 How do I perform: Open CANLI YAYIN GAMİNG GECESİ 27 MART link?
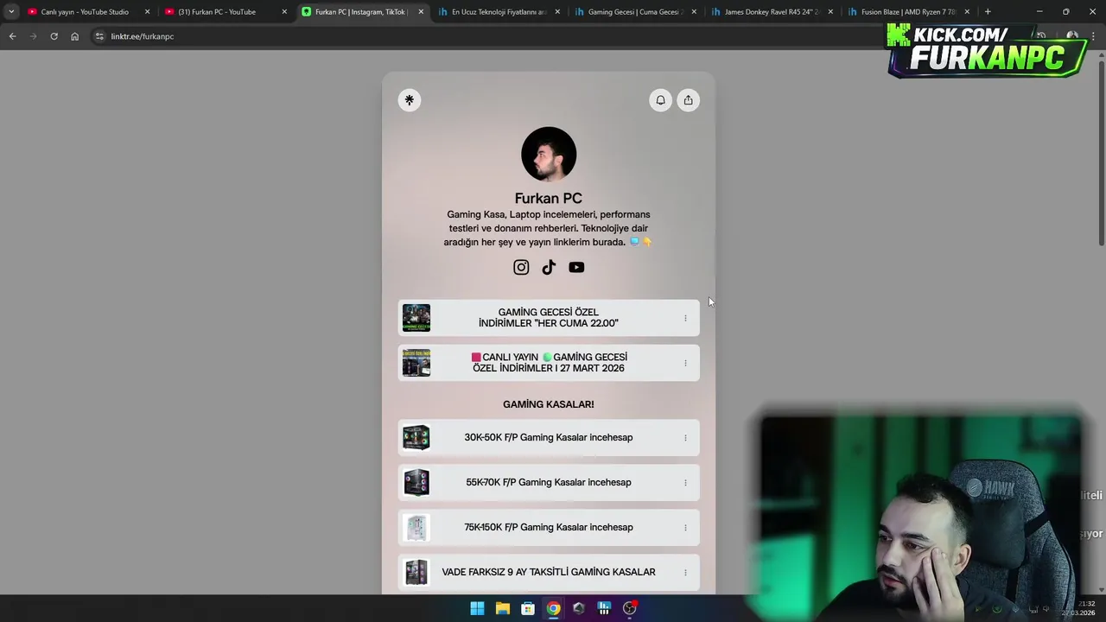[x=549, y=363]
